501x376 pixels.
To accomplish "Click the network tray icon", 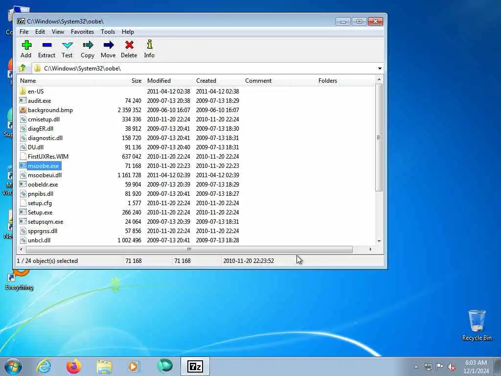I will coord(428,367).
